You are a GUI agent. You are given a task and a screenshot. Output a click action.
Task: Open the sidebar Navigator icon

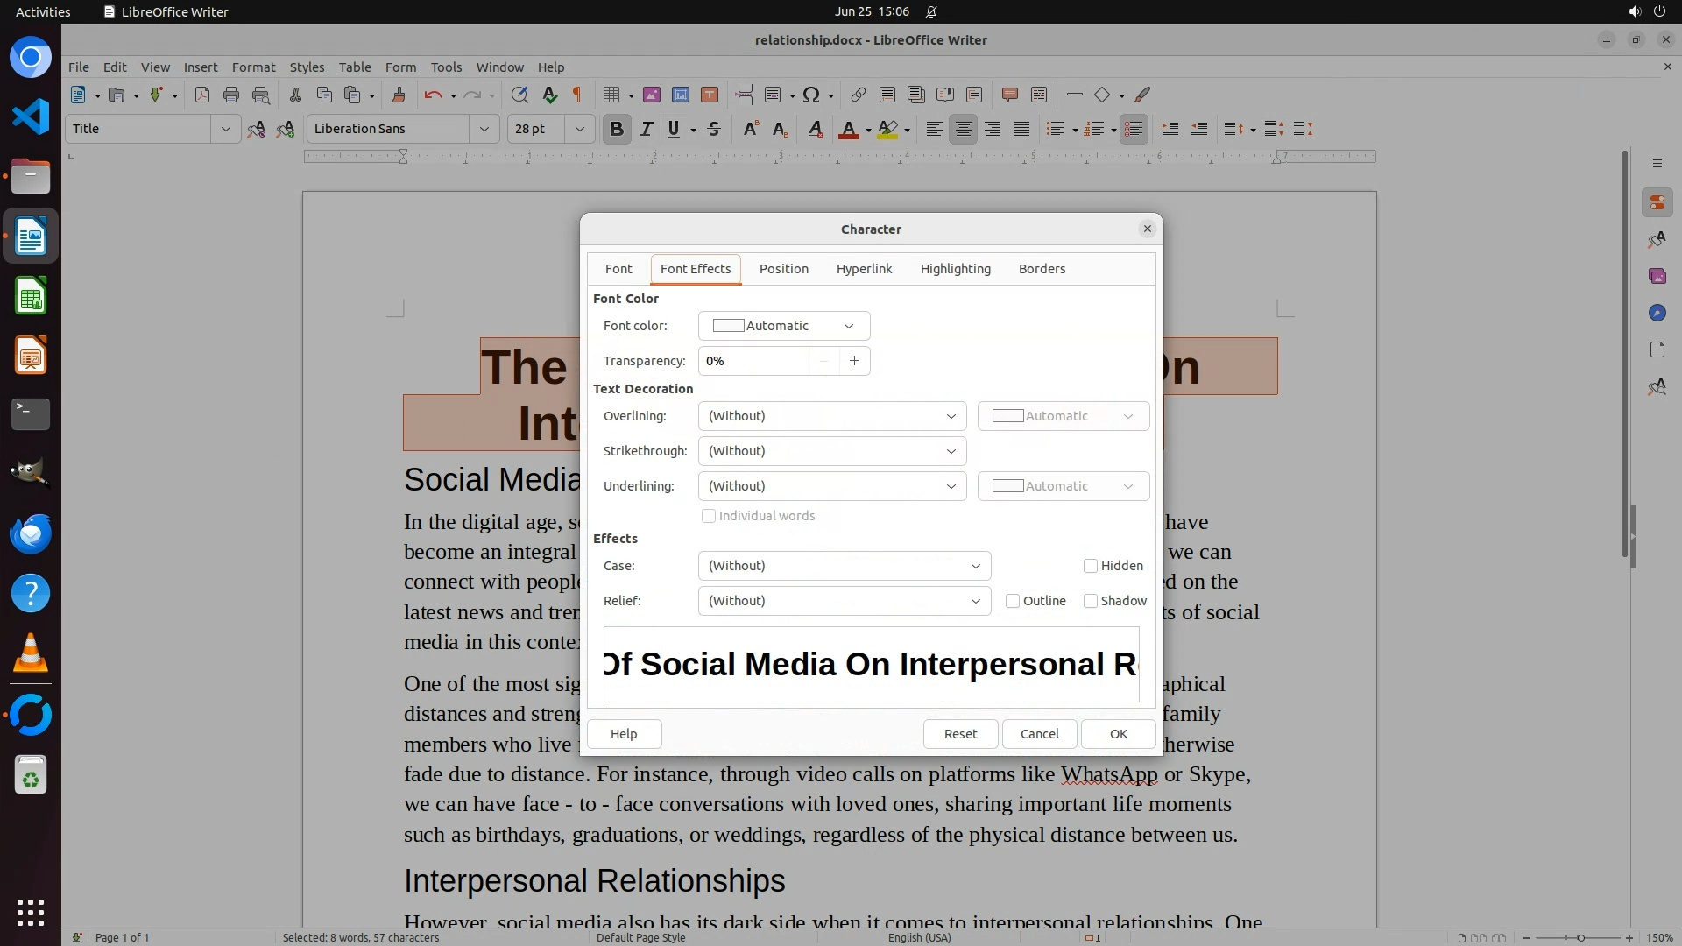(x=1657, y=313)
